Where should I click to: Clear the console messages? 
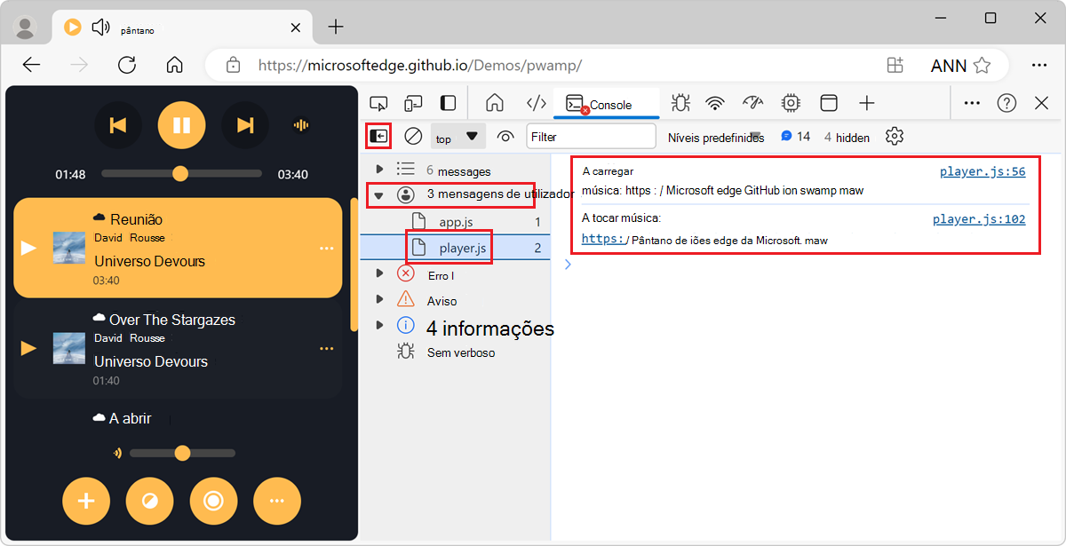(412, 136)
